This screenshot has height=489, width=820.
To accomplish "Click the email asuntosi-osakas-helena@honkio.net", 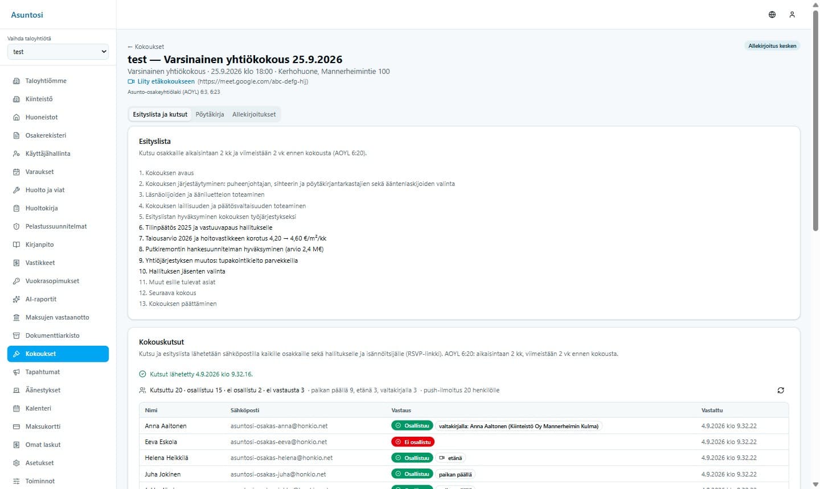I will click(281, 458).
